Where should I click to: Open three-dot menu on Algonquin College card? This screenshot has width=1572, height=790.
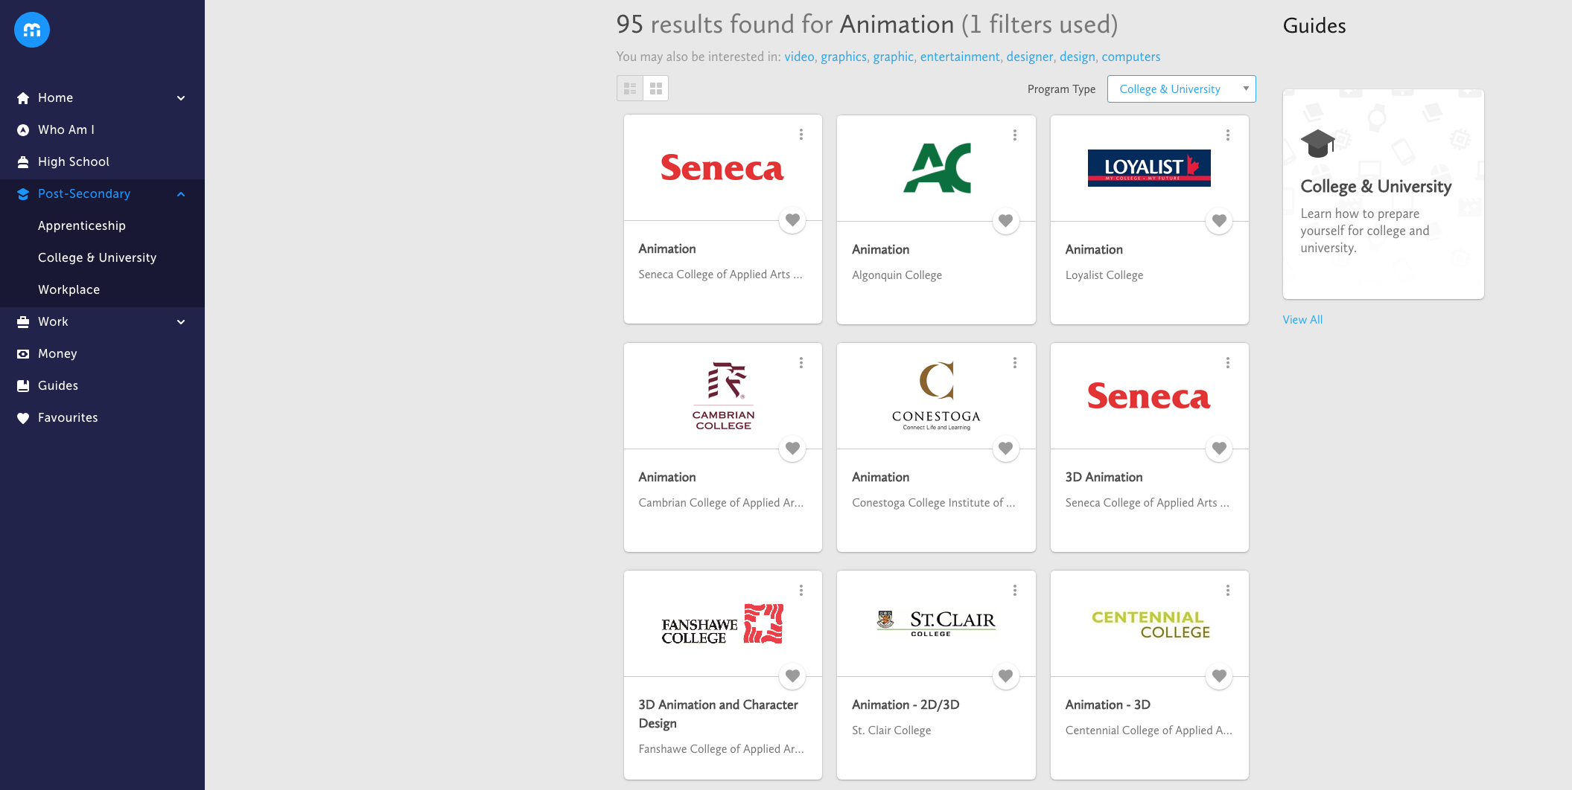click(x=1014, y=135)
